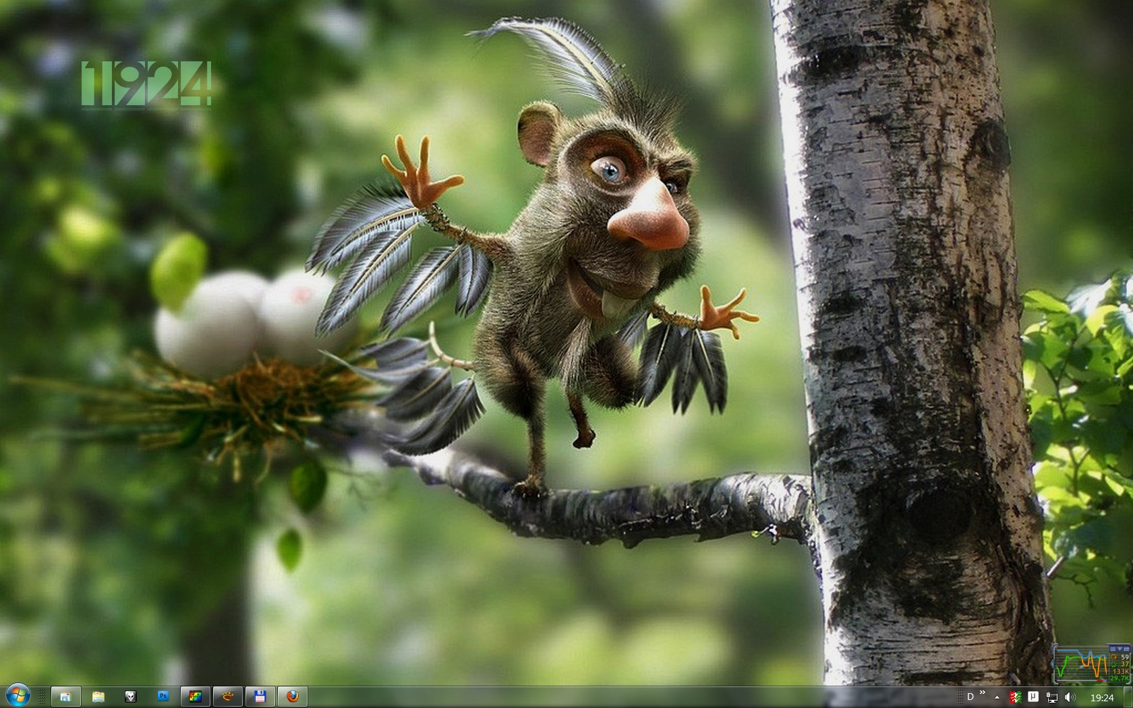The width and height of the screenshot is (1133, 708).
Task: Show hidden tray icons arrow
Action: click(997, 697)
